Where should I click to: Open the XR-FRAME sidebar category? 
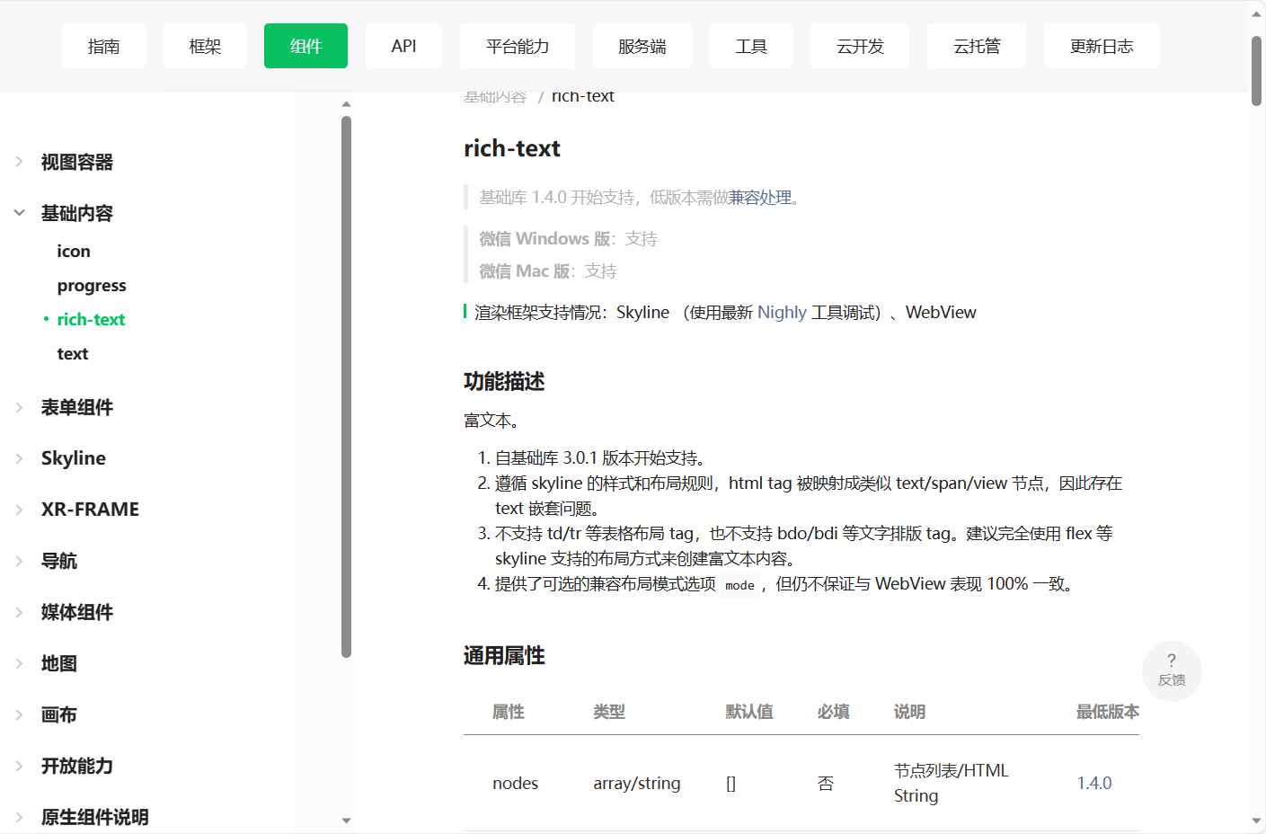90,510
